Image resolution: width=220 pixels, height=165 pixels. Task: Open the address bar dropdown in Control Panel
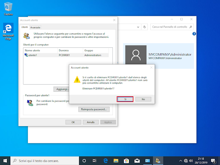[x=138, y=27]
